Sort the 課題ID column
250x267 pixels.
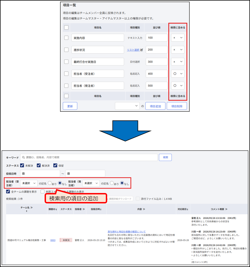pyautogui.click(x=56, y=209)
